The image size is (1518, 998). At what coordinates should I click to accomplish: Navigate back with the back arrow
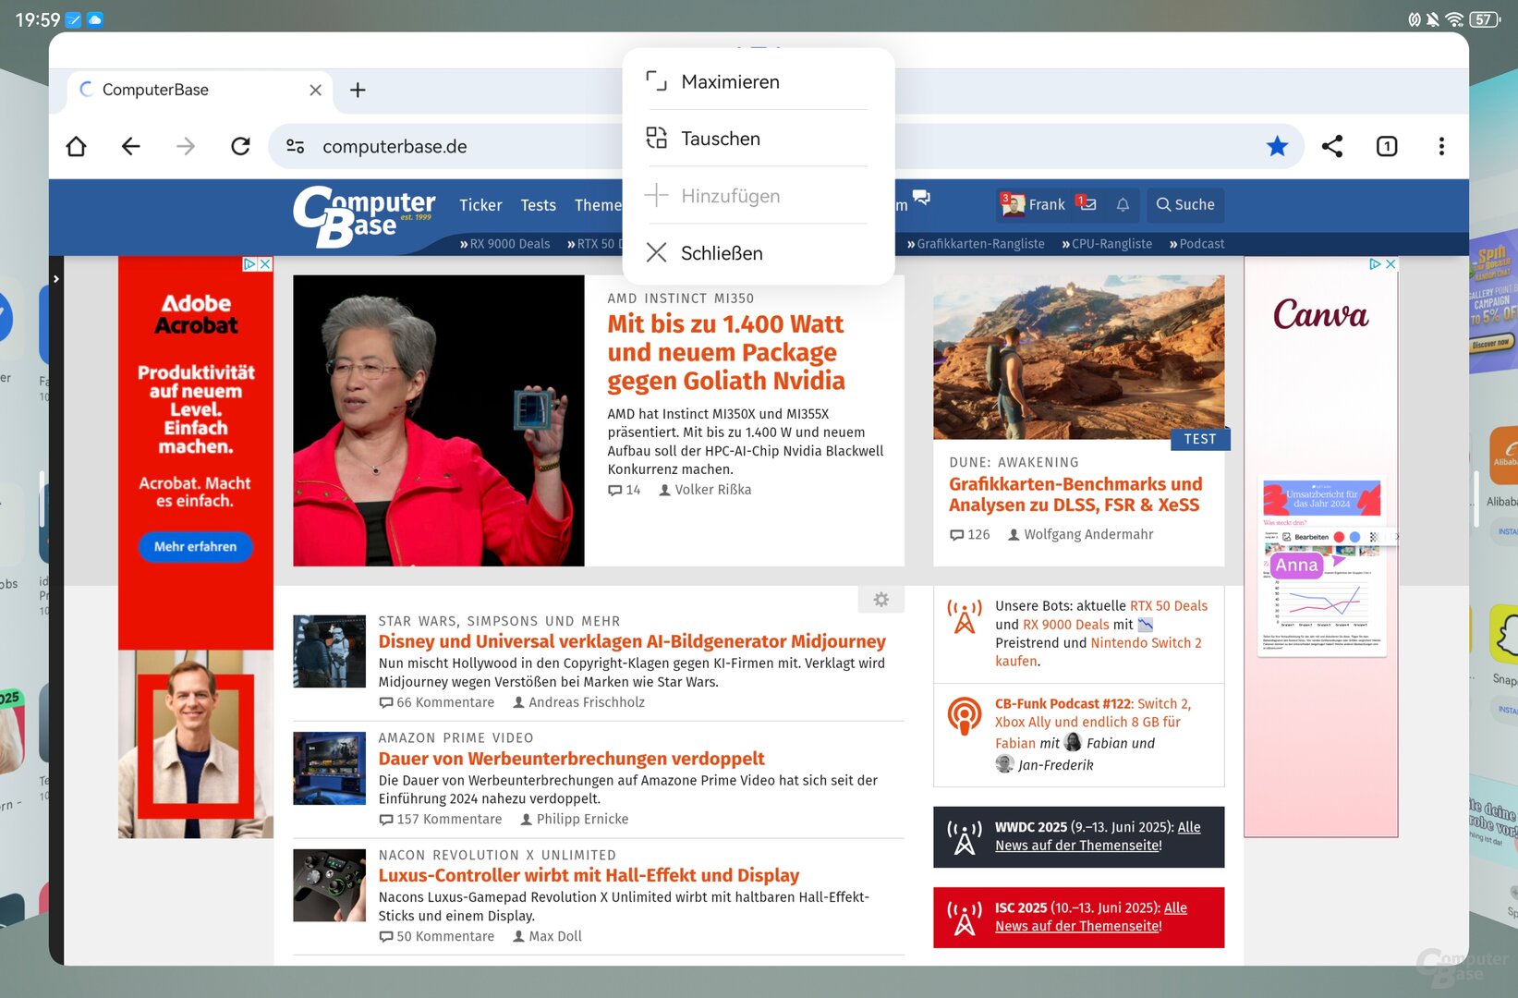(131, 146)
